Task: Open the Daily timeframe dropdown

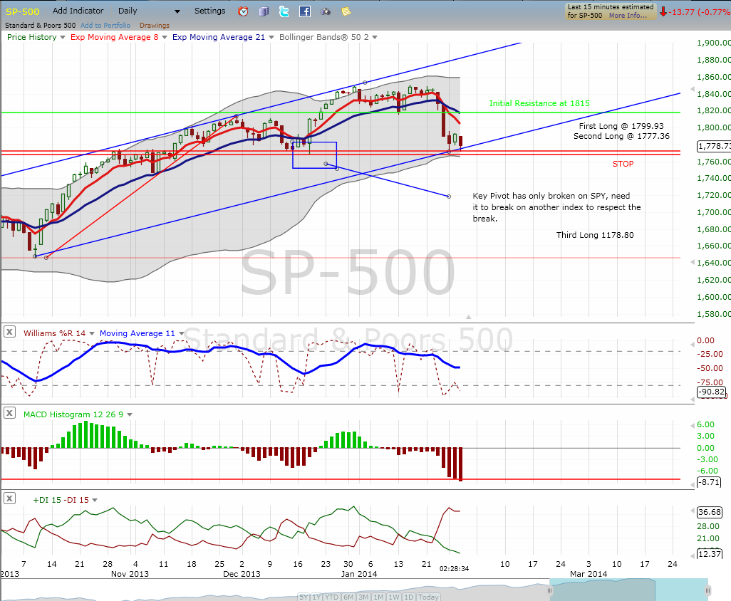Action: click(x=149, y=11)
